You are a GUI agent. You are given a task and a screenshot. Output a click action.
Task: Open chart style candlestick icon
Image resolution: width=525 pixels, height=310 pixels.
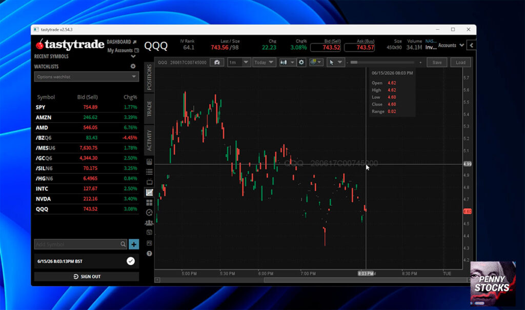284,62
